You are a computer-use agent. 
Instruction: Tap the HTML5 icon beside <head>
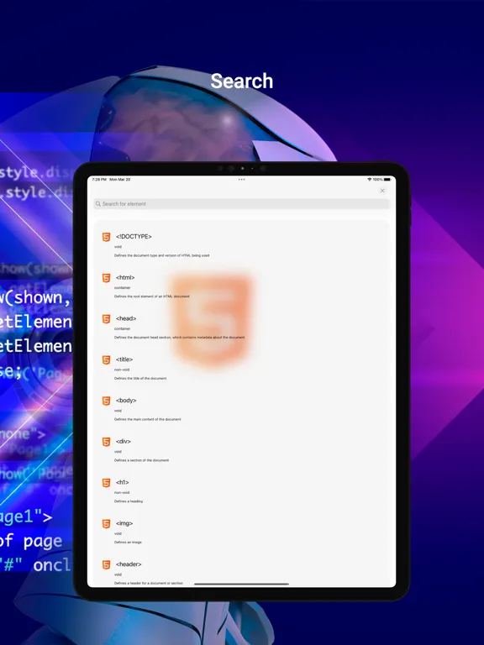coord(106,319)
